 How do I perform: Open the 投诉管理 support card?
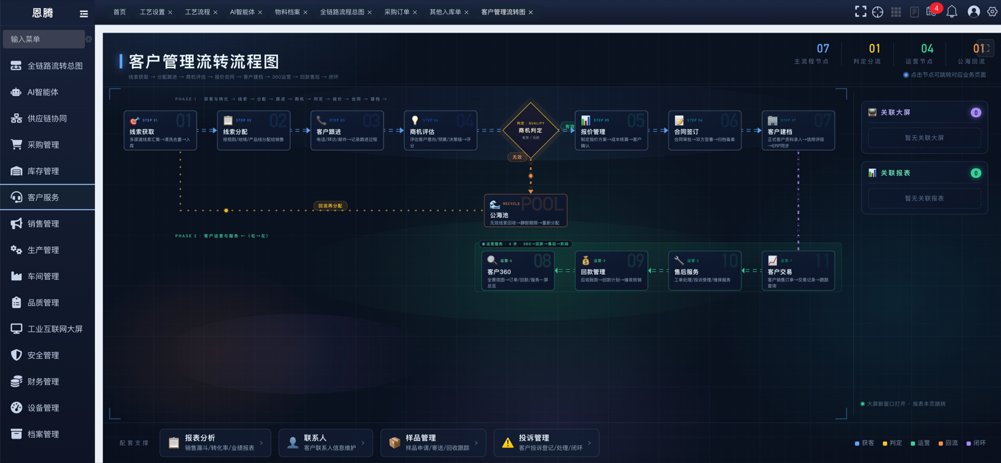point(546,443)
